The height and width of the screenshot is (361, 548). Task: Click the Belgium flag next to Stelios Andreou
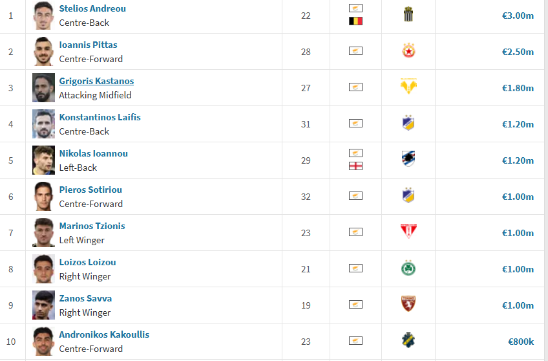(x=356, y=21)
